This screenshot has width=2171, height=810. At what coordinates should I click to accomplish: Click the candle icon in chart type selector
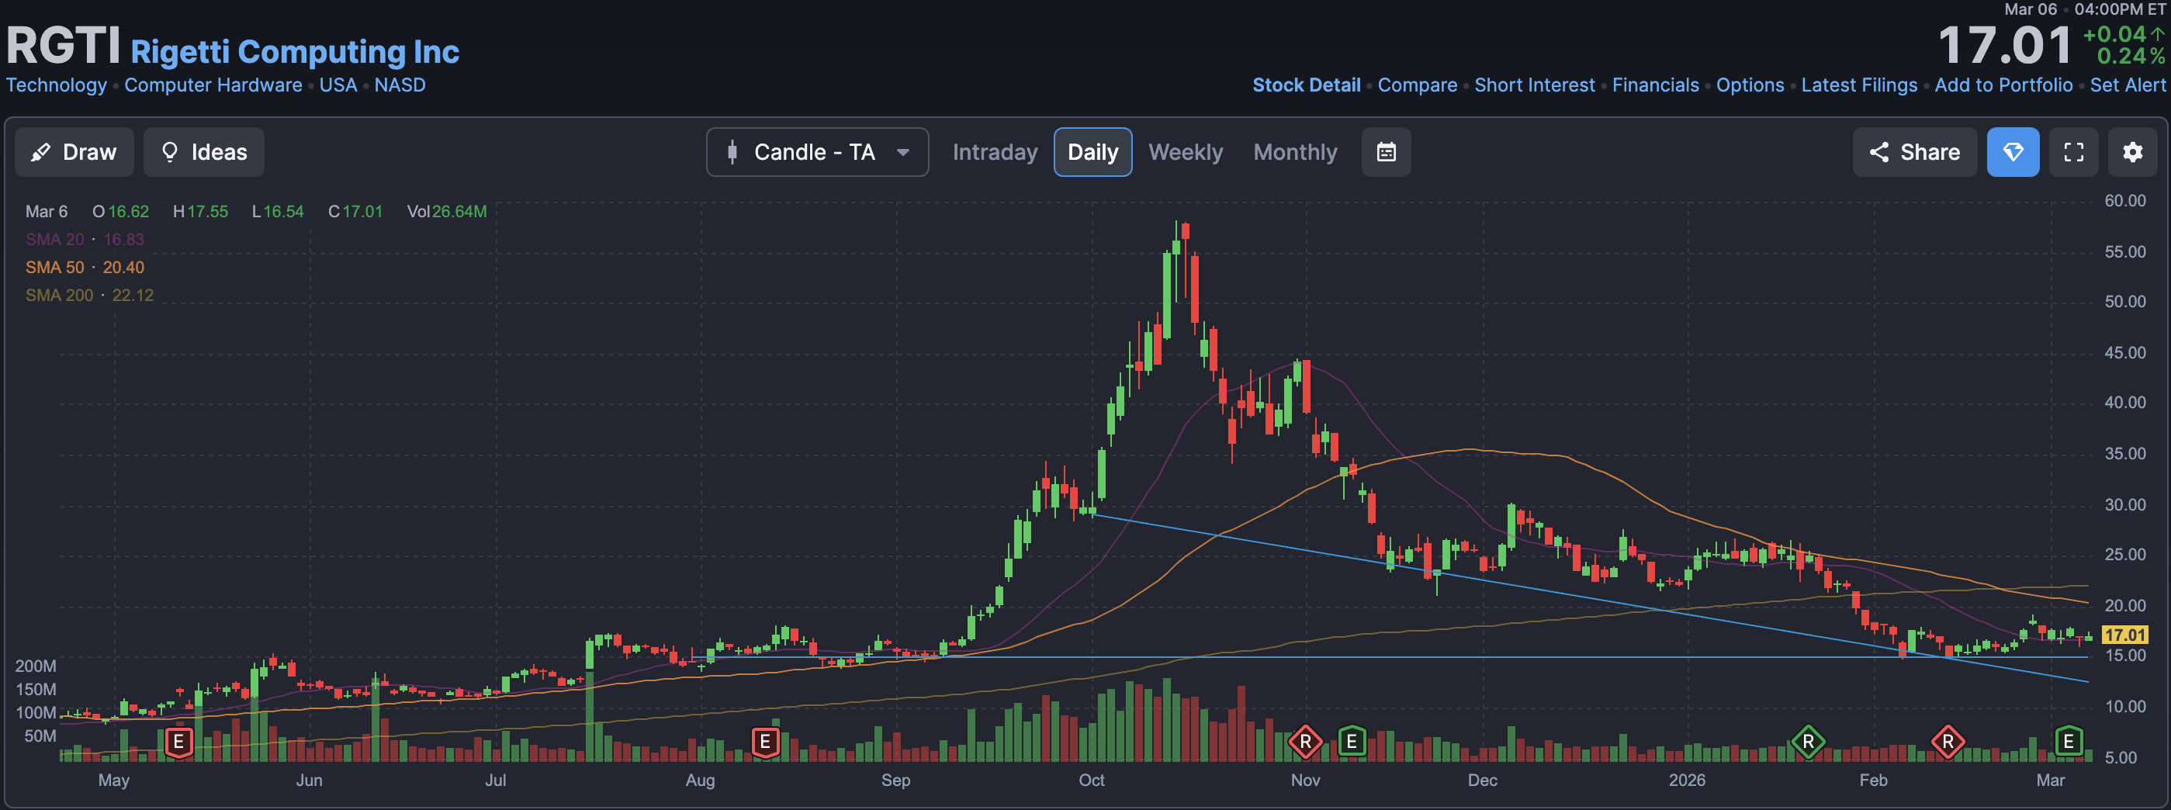pos(732,152)
